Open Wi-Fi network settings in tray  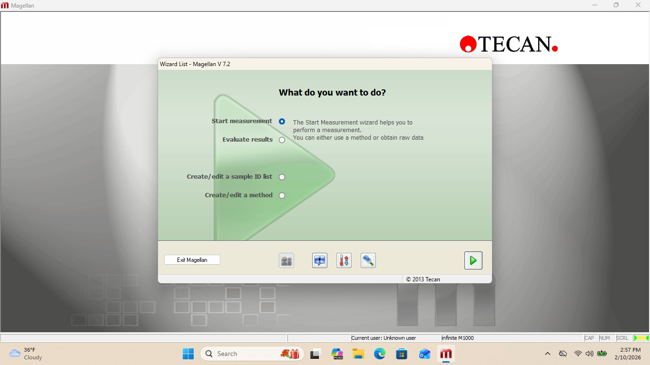pyautogui.click(x=578, y=354)
